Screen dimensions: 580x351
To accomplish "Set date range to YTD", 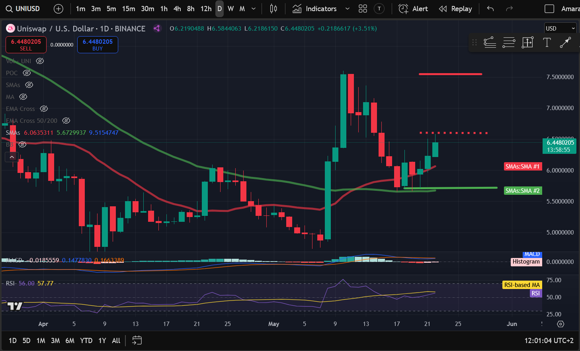I will (86, 340).
